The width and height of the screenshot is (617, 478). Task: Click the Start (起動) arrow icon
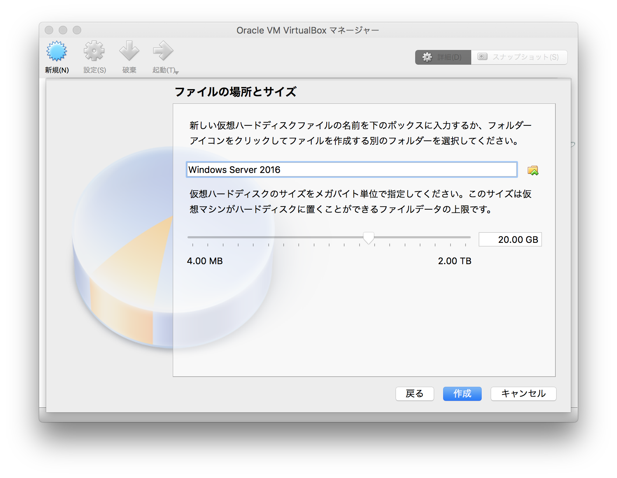tap(163, 51)
